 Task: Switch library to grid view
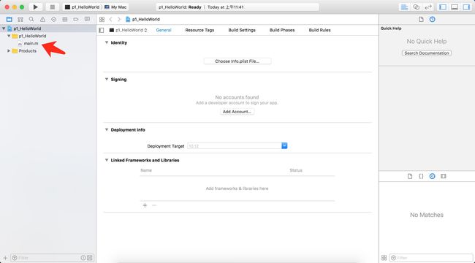point(384,258)
